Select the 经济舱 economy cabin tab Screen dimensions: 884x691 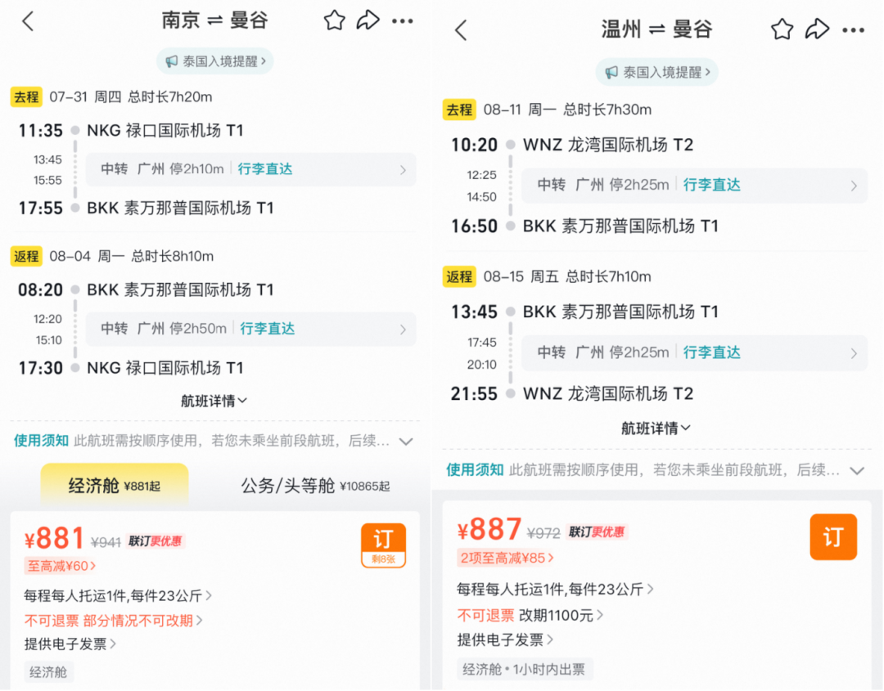pos(114,483)
